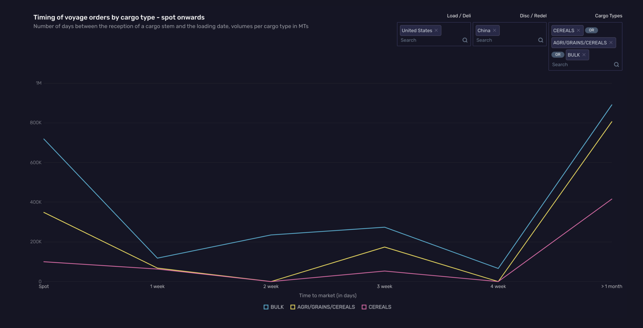Toggle BULK series in chart legend

click(277, 307)
